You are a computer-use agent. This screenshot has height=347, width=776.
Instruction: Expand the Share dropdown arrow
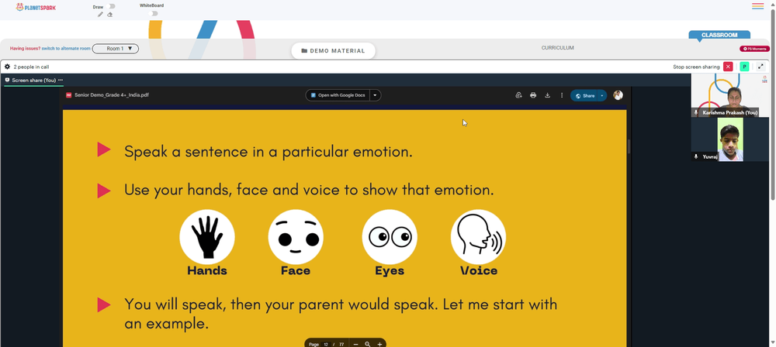coord(602,95)
